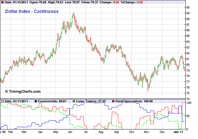Click the red square icon before the top Date
Screen dimensions: 198x139
tap(2, 3)
